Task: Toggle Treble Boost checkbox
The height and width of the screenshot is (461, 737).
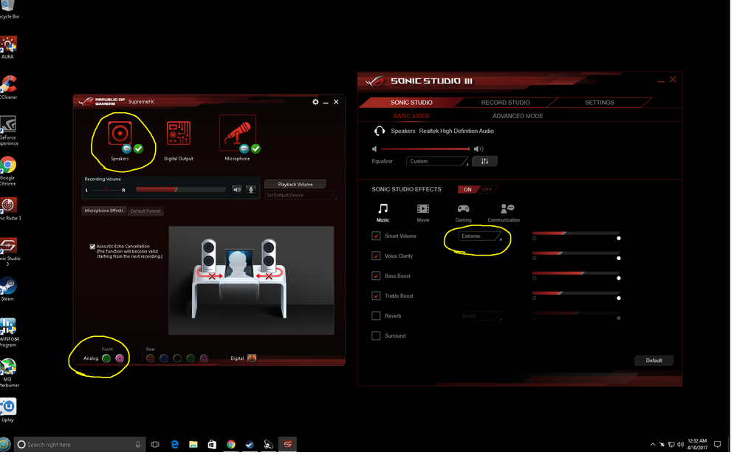Action: [376, 296]
